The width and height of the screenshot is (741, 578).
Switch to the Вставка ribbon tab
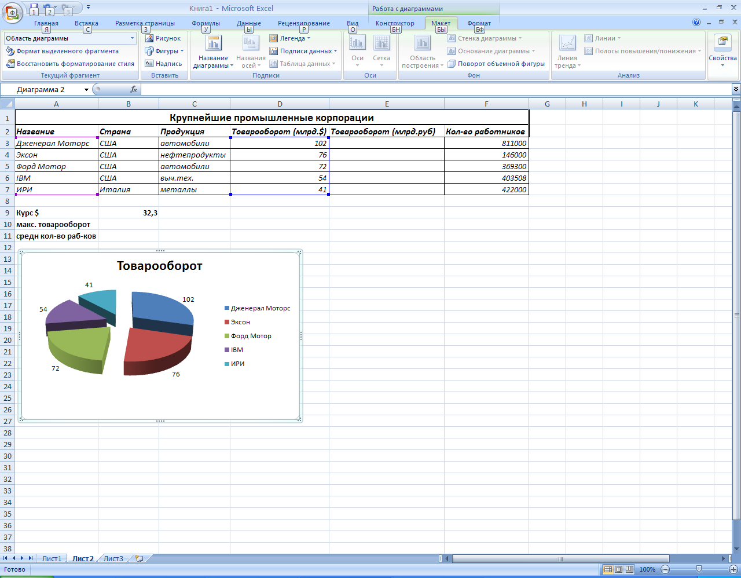click(86, 23)
